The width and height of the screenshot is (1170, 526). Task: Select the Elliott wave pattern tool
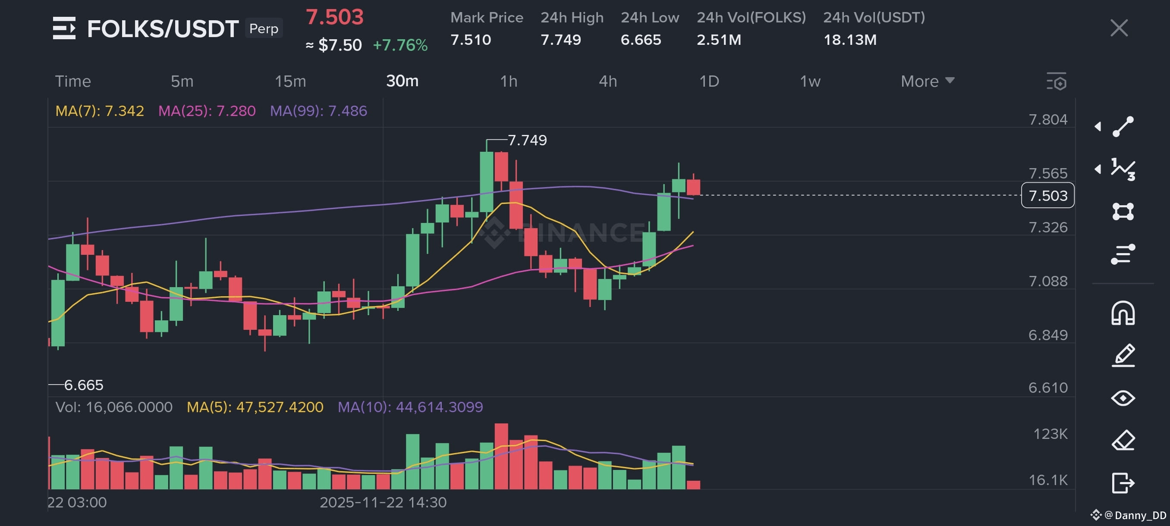click(x=1123, y=169)
